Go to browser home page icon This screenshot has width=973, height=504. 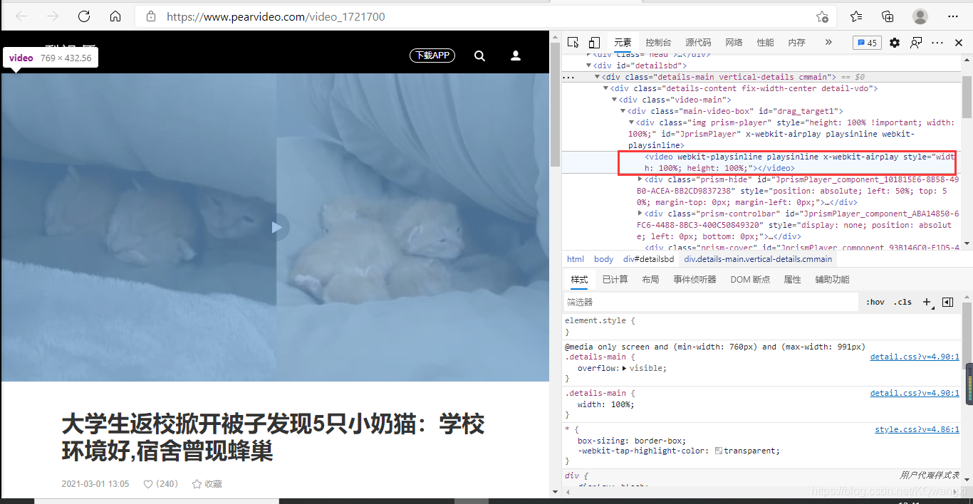click(115, 16)
